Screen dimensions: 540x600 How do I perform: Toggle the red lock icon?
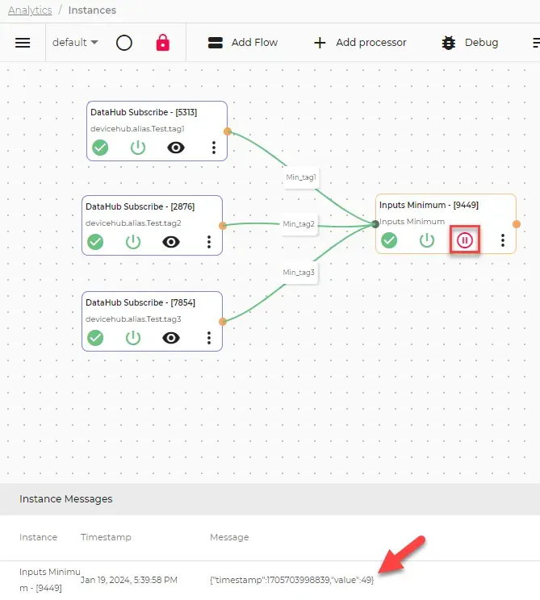tap(163, 43)
